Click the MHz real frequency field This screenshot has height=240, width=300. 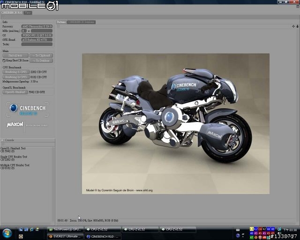42,31
